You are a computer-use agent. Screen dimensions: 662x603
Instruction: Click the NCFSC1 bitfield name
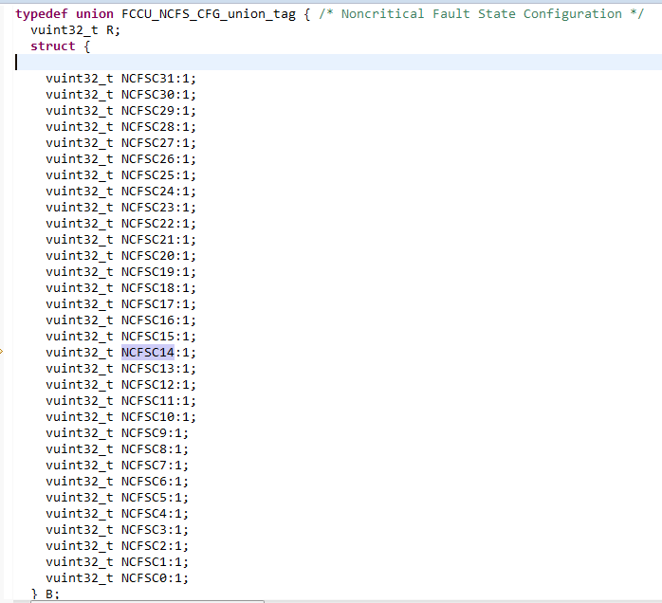(x=144, y=562)
